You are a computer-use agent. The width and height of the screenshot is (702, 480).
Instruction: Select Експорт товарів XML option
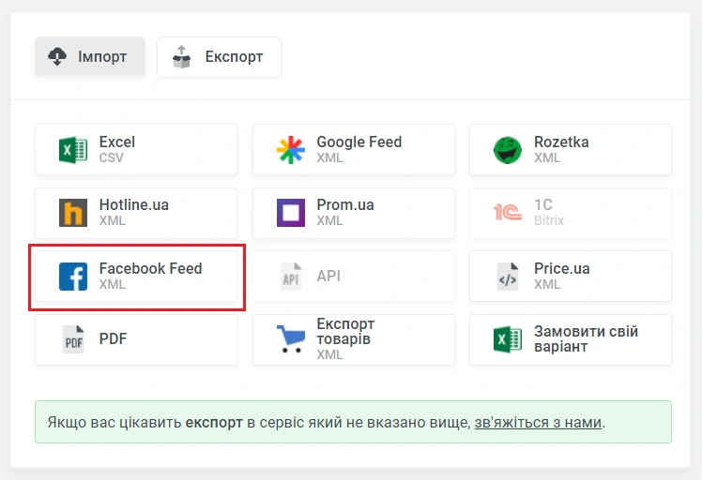click(x=353, y=339)
